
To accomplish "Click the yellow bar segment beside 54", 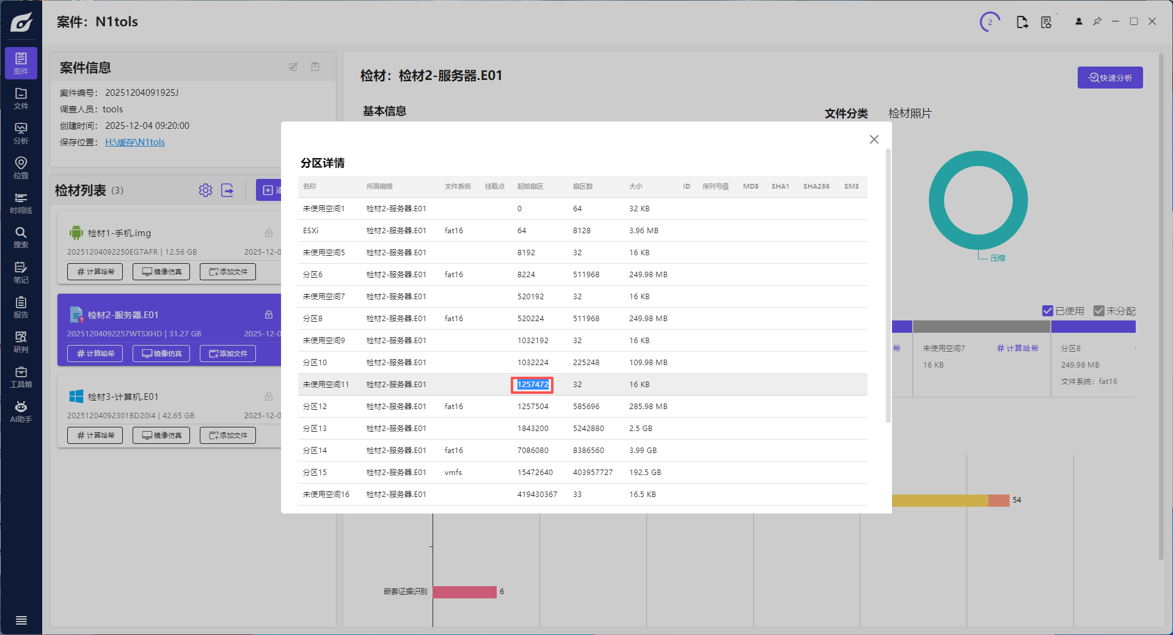I will (940, 500).
